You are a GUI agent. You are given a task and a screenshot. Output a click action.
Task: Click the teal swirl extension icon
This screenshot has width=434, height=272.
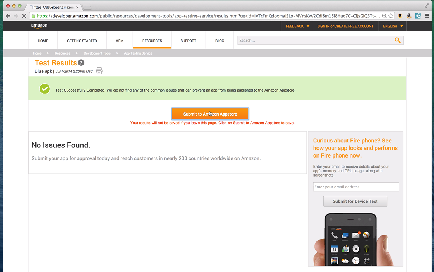click(x=418, y=16)
